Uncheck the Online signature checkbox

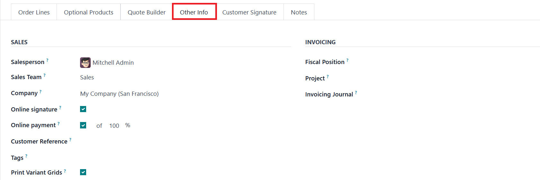(x=83, y=109)
